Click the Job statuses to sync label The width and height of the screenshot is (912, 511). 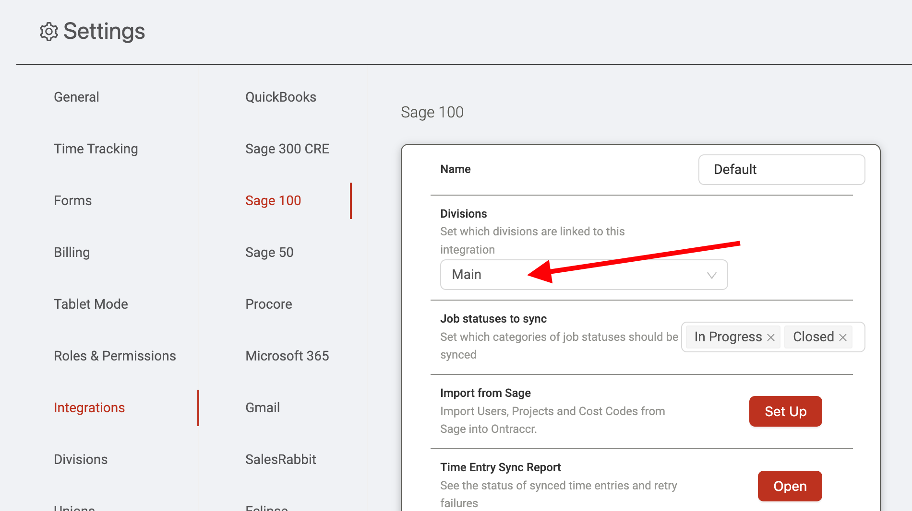[x=493, y=319]
